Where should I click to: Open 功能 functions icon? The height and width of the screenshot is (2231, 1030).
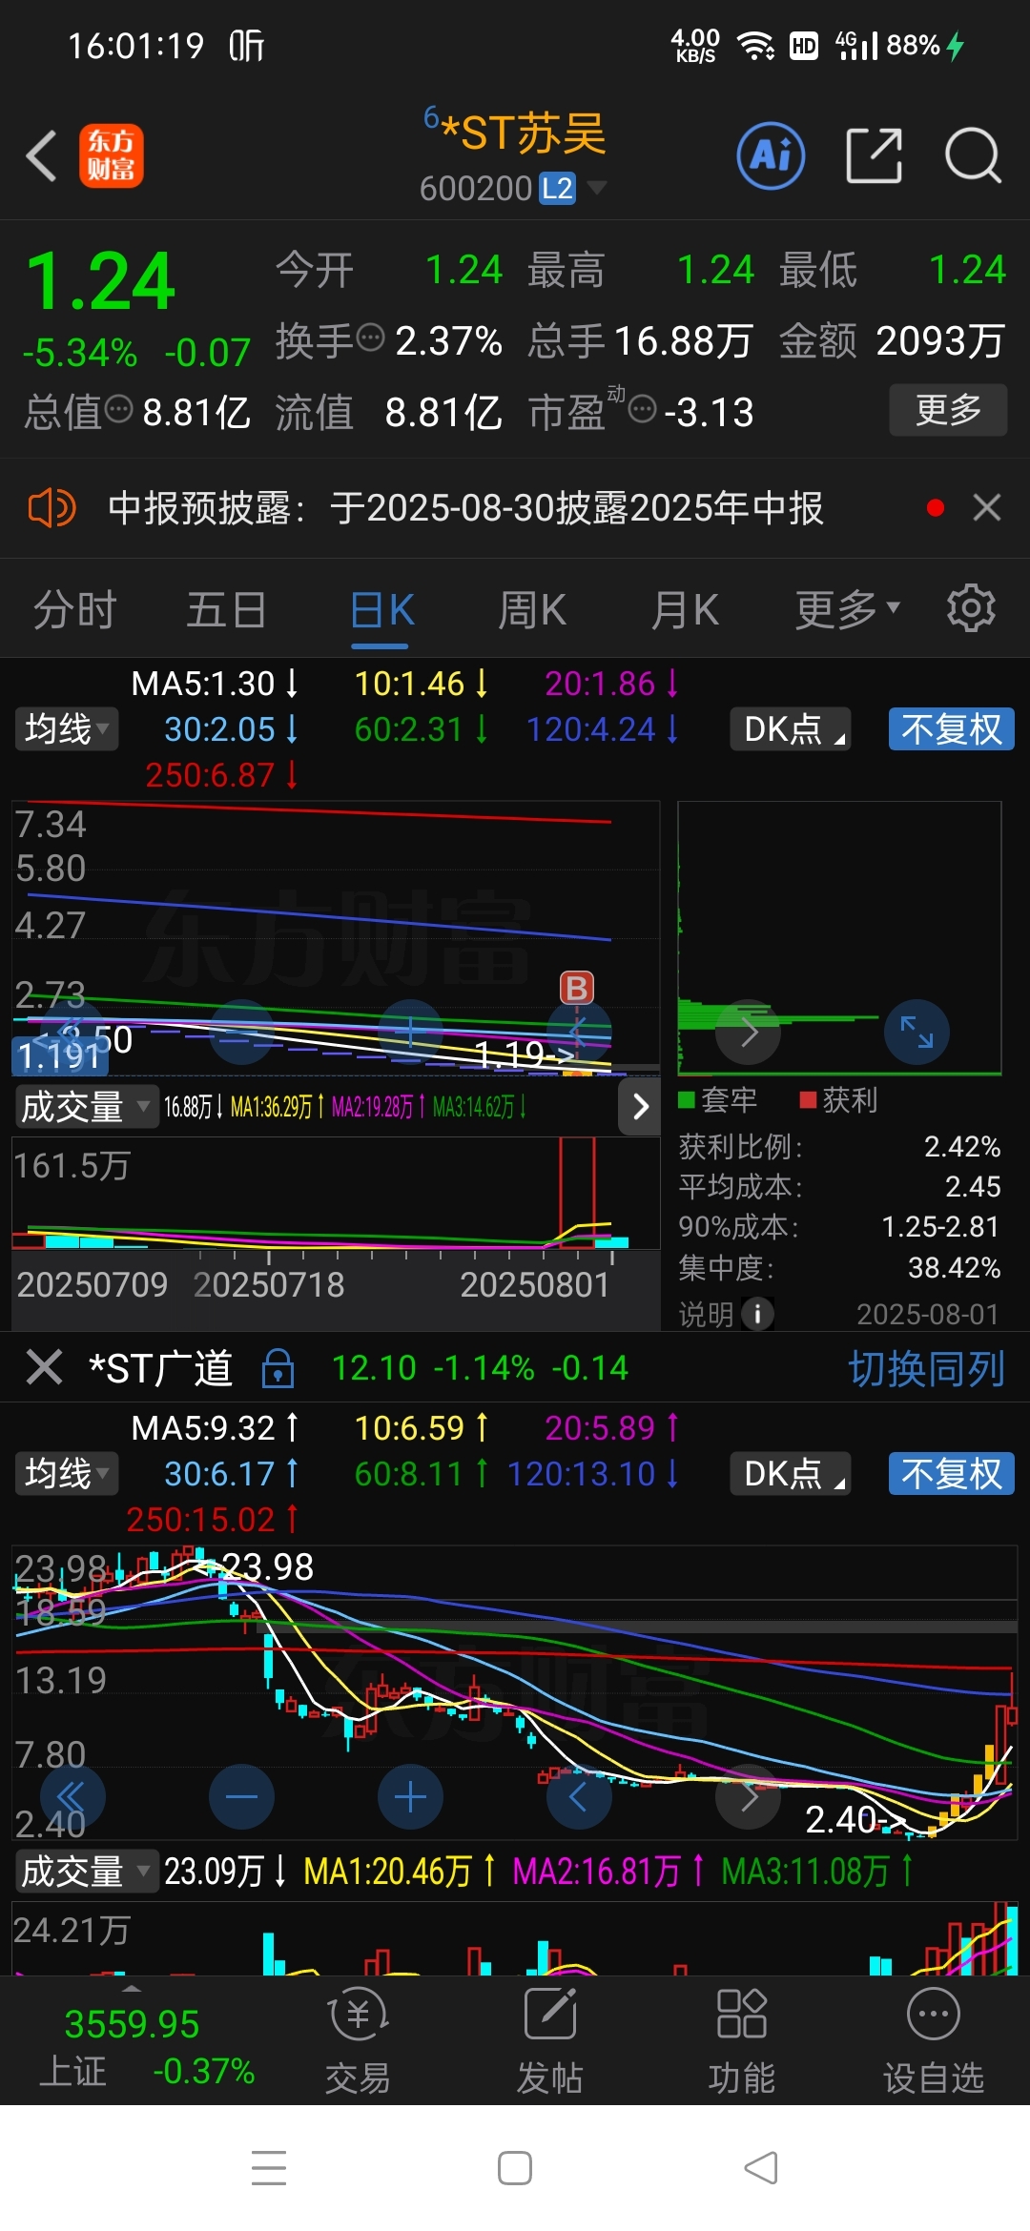tap(741, 2040)
